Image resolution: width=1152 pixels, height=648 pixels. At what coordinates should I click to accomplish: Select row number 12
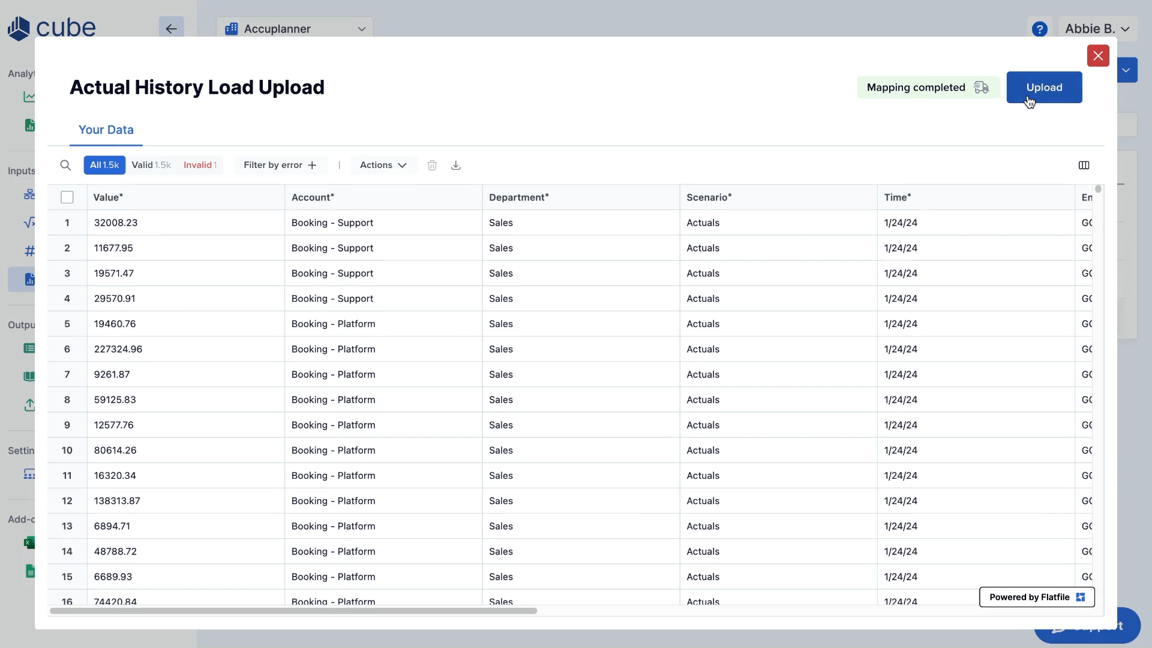tap(67, 501)
